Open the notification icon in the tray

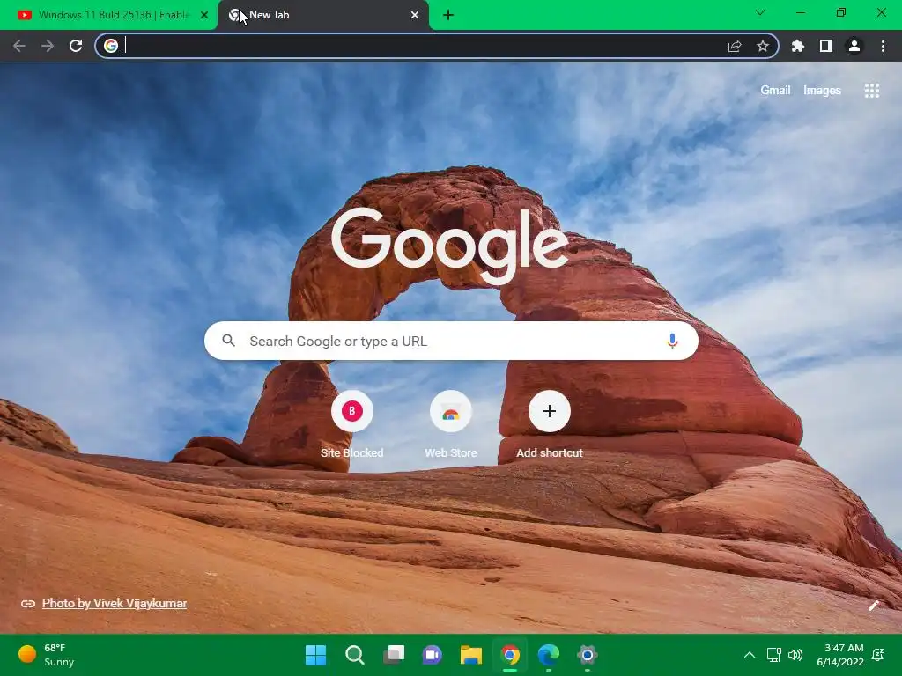point(878,655)
